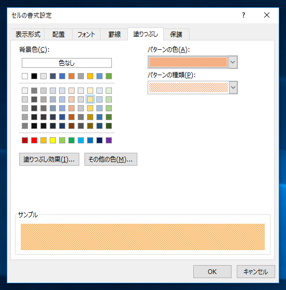The width and height of the screenshot is (286, 290).
Task: Pick the white swatch in top theme row
Action: (25, 76)
